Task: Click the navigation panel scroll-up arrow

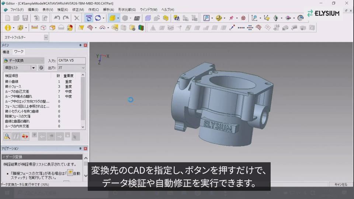Action: click(x=86, y=158)
